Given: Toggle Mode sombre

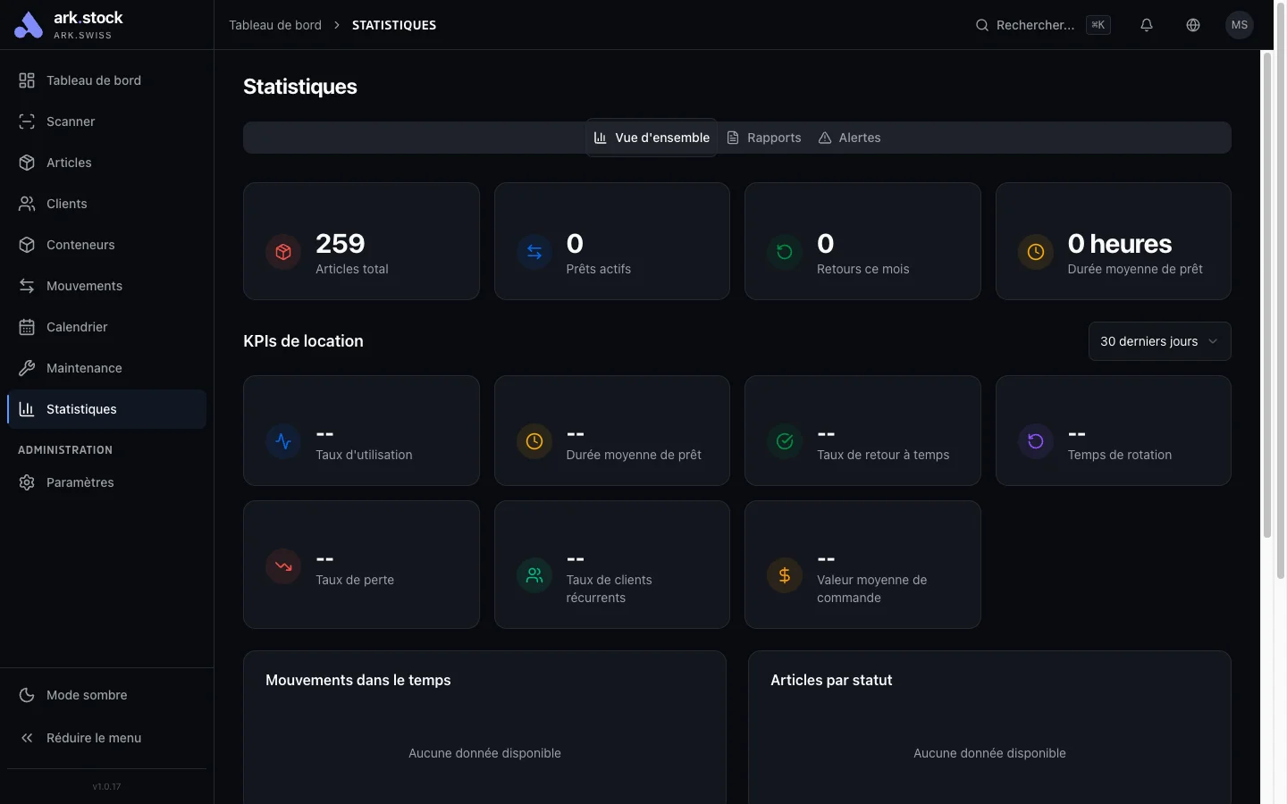Looking at the screenshot, I should tap(86, 695).
